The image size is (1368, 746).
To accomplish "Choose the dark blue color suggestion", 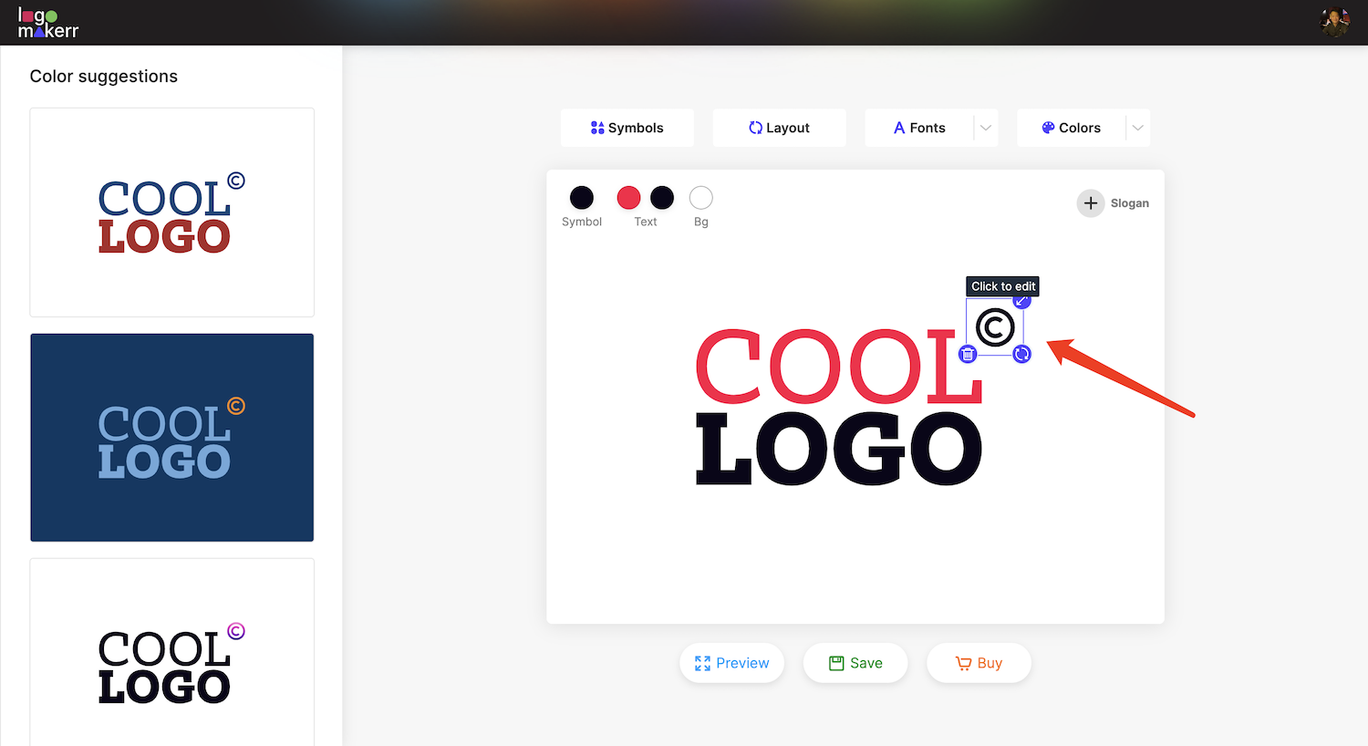I will point(171,438).
